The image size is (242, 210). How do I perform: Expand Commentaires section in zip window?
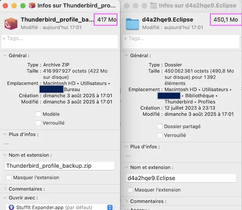tap(5, 189)
